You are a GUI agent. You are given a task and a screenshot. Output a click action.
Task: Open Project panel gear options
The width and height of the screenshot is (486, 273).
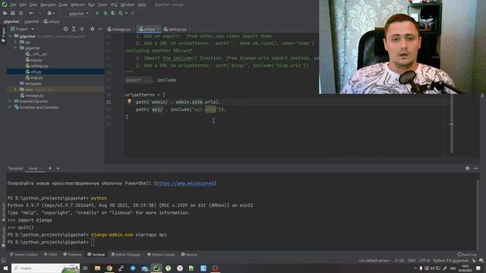92,29
